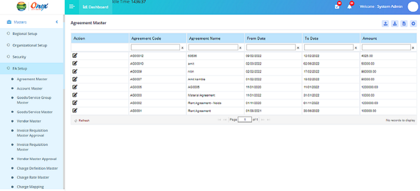
Task: Sort by To Date column header
Action: click(312, 39)
